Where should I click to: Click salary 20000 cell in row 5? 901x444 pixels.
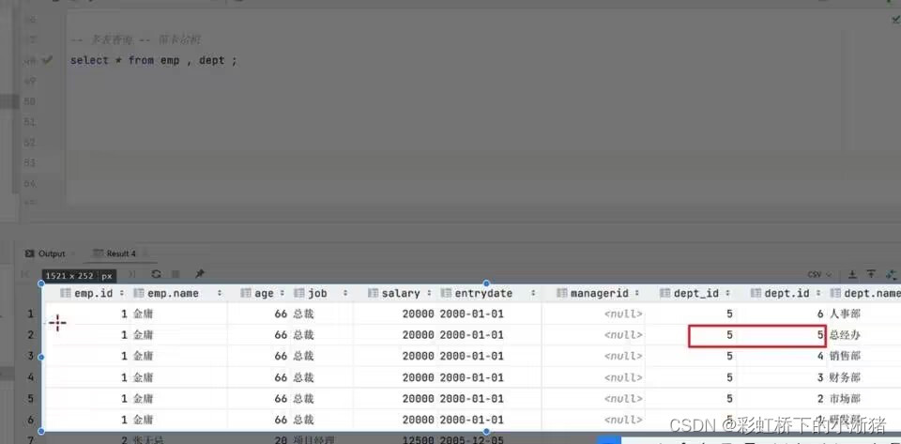[418, 399]
